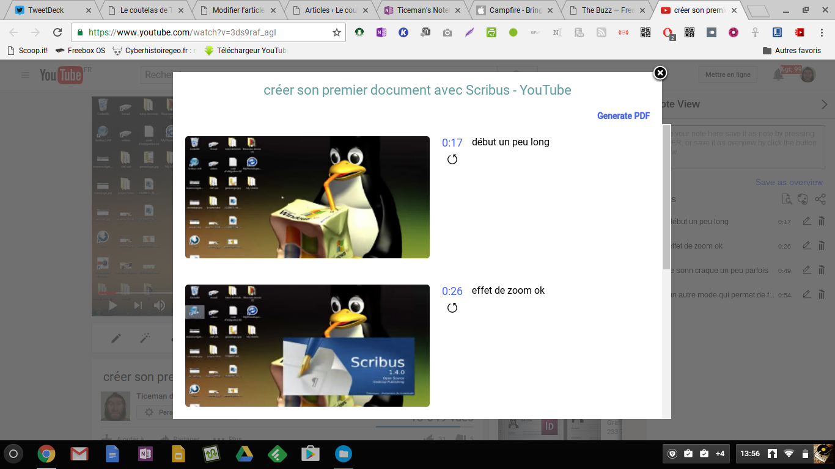Click the red extension icon with the 2 badge
Screen dimensions: 835x469
[x=668, y=34]
